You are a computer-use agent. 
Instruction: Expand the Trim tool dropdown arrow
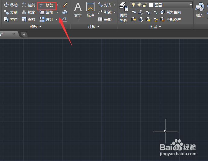[x=57, y=5]
